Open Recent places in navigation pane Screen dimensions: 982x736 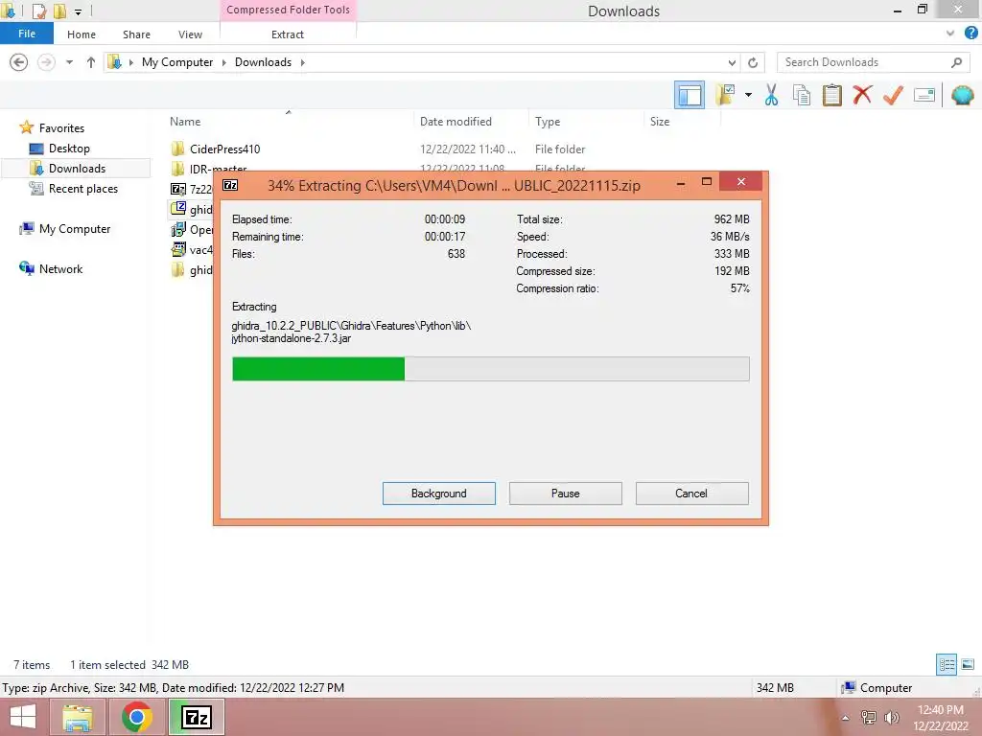(82, 189)
